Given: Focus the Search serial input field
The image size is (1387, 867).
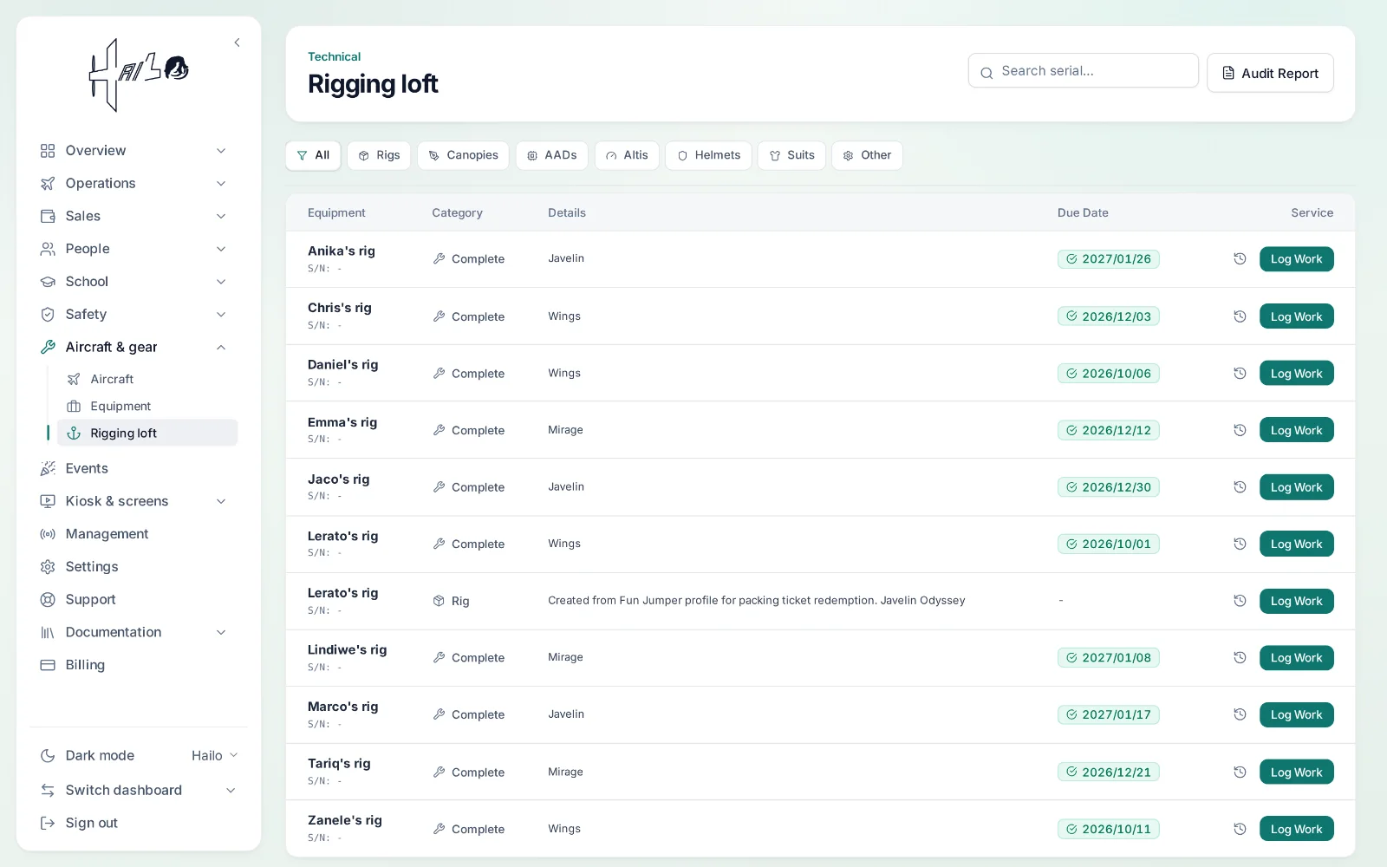Looking at the screenshot, I should [1083, 71].
